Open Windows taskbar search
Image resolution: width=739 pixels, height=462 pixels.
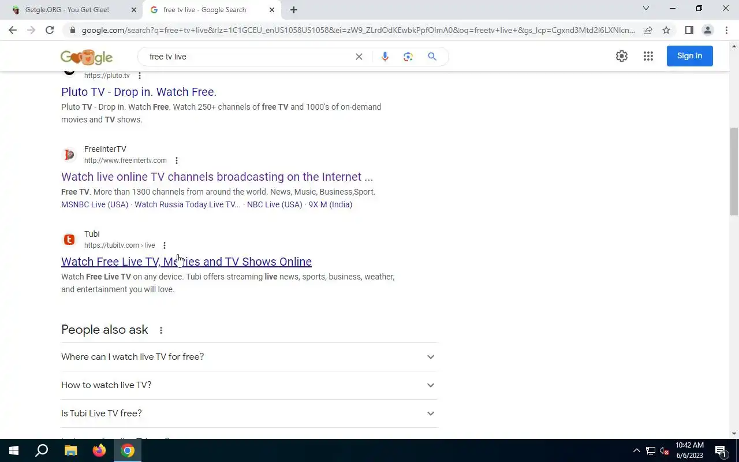[42, 450]
